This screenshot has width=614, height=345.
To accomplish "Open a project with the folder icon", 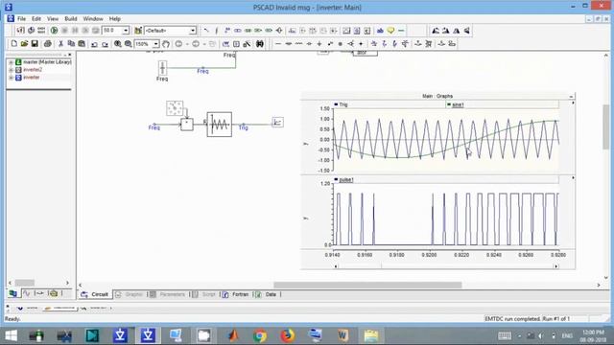I will pyautogui.click(x=24, y=44).
